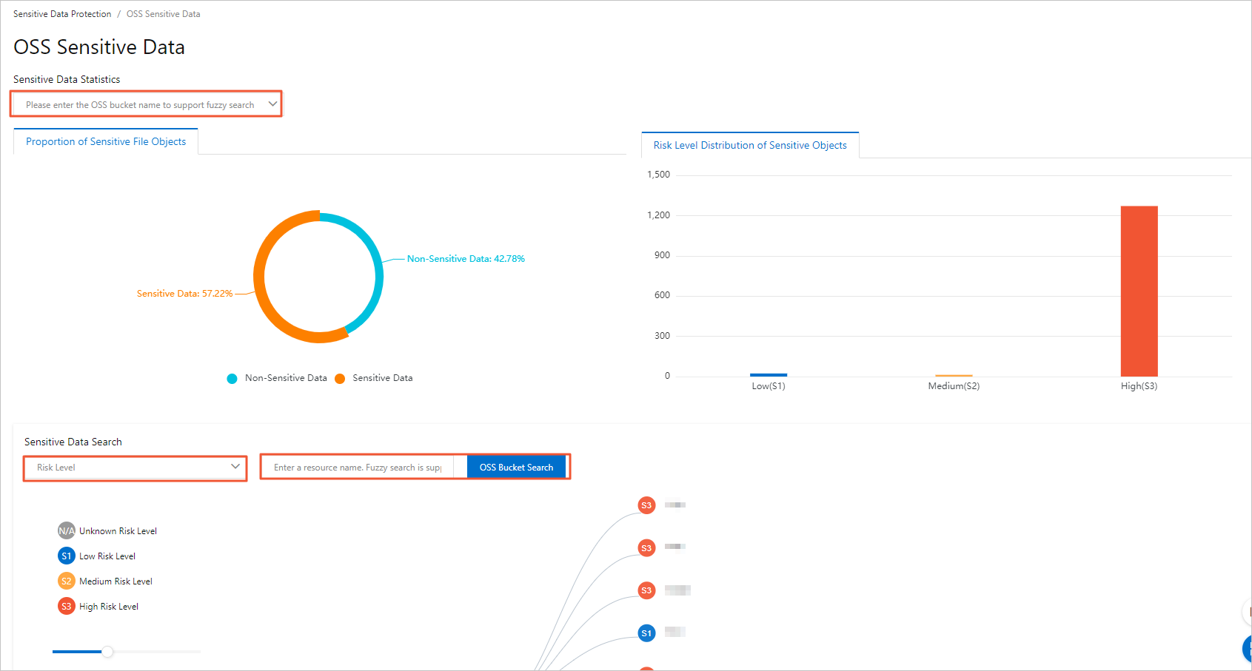Click 'Non-Sensitive Data: 42.78%' label

tap(466, 259)
